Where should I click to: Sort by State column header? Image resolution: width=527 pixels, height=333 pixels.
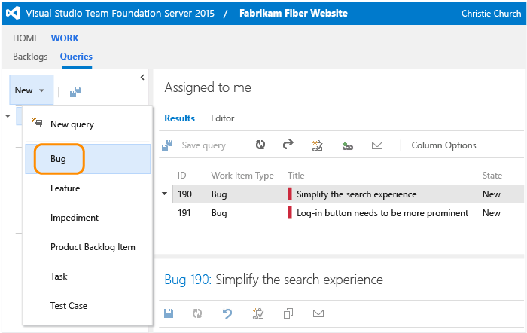[x=492, y=176]
